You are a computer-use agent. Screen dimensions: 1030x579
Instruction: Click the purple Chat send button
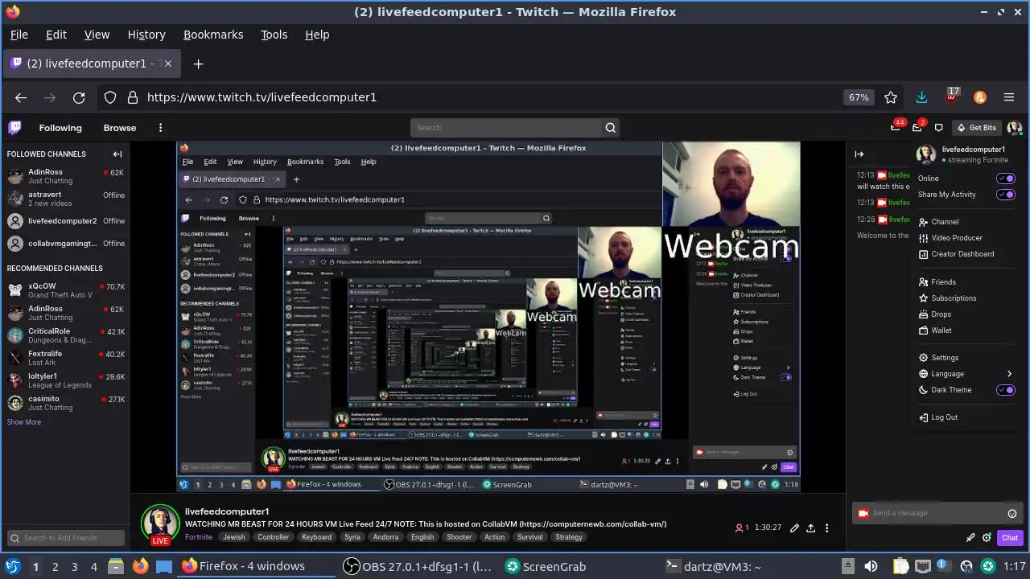[x=1009, y=538]
